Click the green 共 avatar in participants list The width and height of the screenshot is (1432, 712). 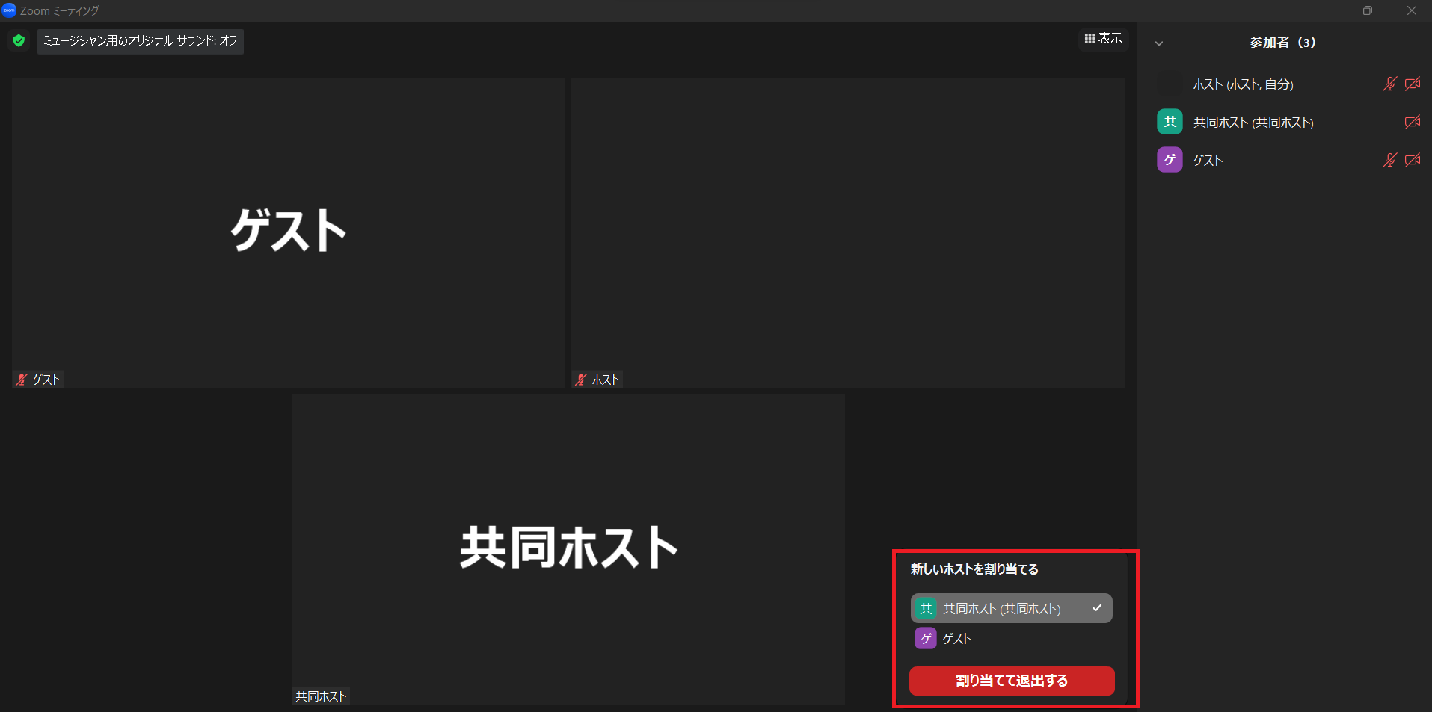(x=1170, y=122)
